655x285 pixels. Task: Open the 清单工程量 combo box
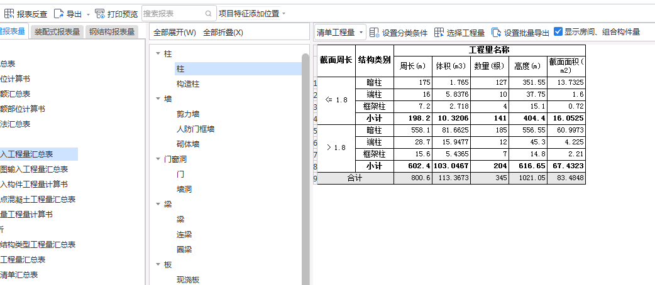[341, 32]
